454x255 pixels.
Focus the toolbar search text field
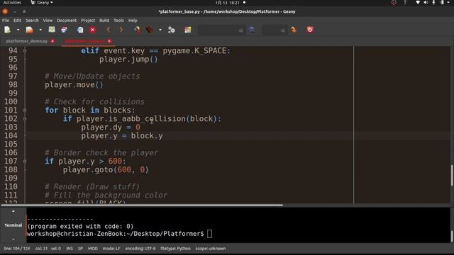pos(218,30)
